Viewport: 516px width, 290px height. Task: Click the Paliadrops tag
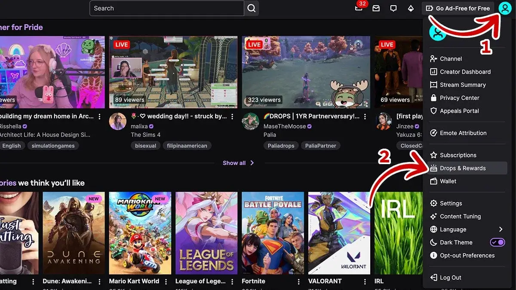pyautogui.click(x=281, y=146)
